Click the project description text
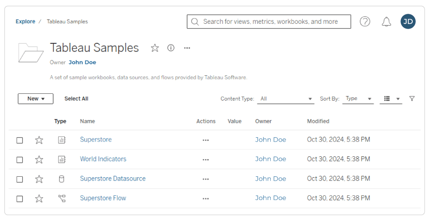429x221 pixels. click(x=149, y=78)
